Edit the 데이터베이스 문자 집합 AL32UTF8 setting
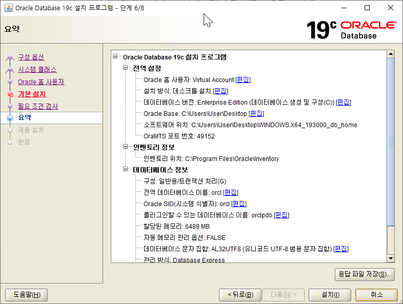The height and width of the screenshot is (304, 403). pos(341,249)
